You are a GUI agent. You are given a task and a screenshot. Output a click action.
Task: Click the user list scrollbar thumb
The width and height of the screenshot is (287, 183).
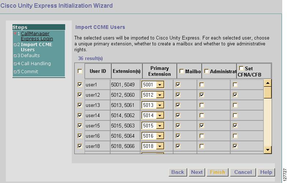(x=268, y=93)
